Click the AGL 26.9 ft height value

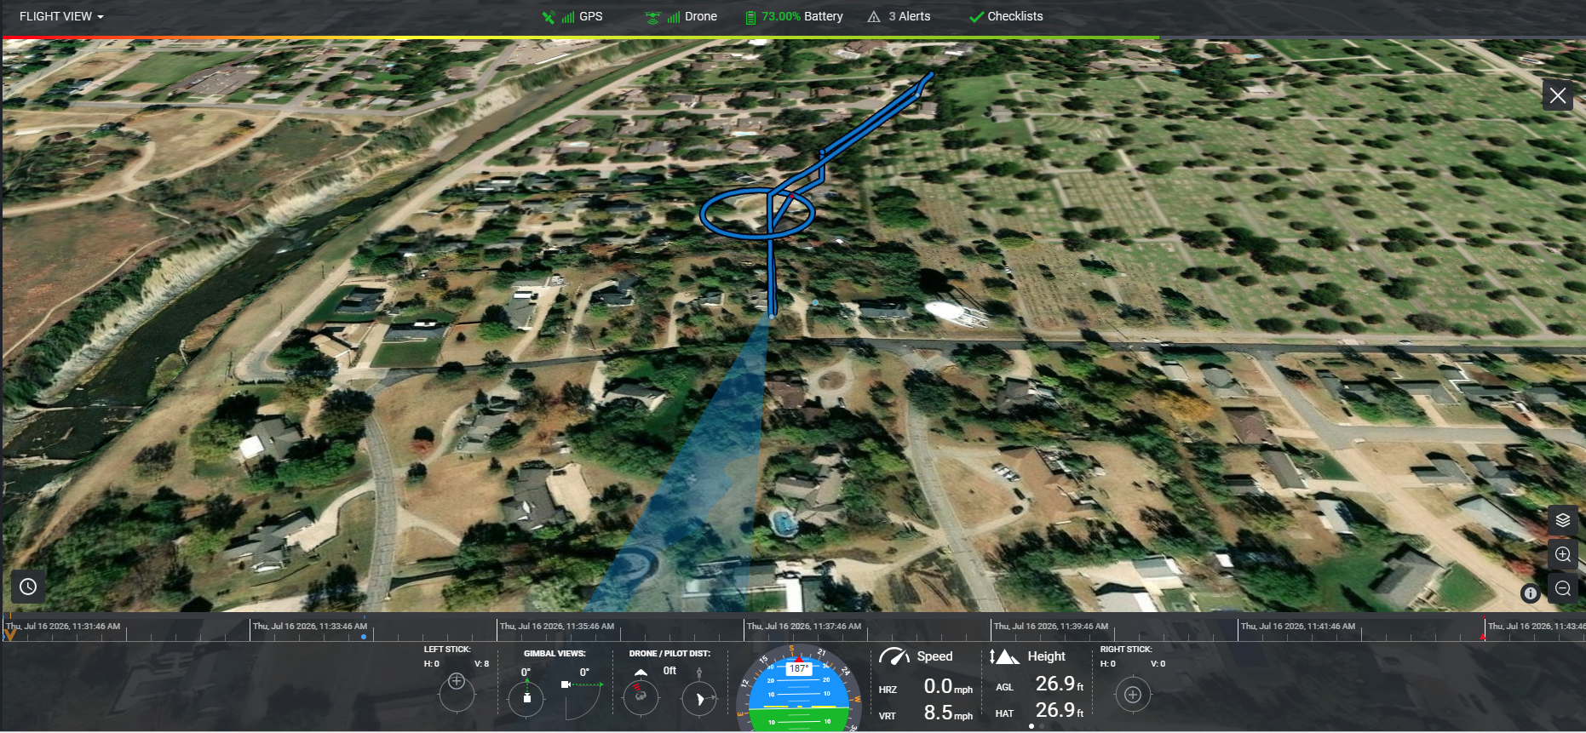pos(1060,684)
